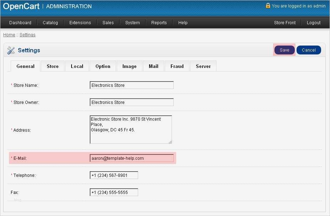The image size is (330, 216).
Task: Follow the Home breadcrumb link
Action: click(x=9, y=35)
